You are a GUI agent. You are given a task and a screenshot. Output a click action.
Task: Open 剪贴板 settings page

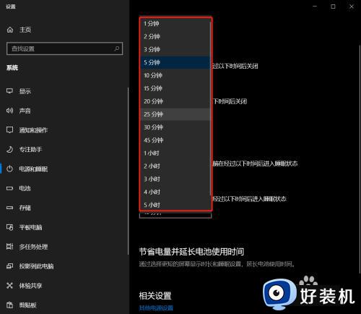27,305
